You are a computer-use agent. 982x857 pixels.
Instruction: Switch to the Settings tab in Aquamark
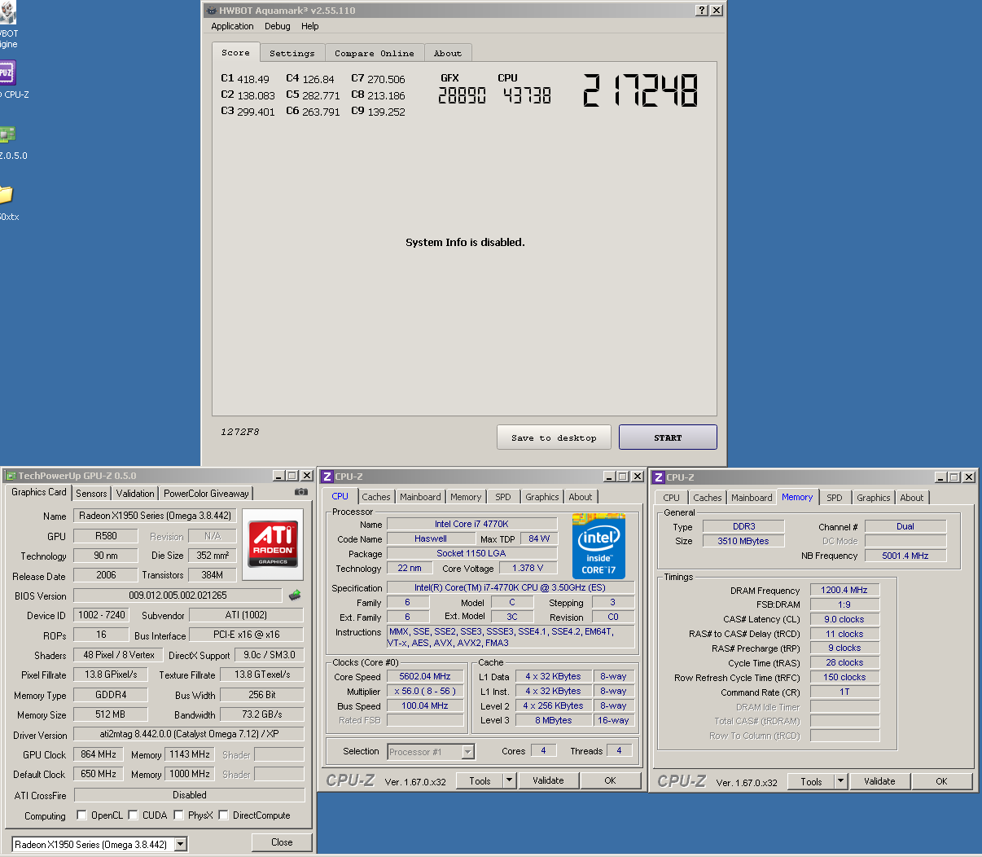pos(292,53)
